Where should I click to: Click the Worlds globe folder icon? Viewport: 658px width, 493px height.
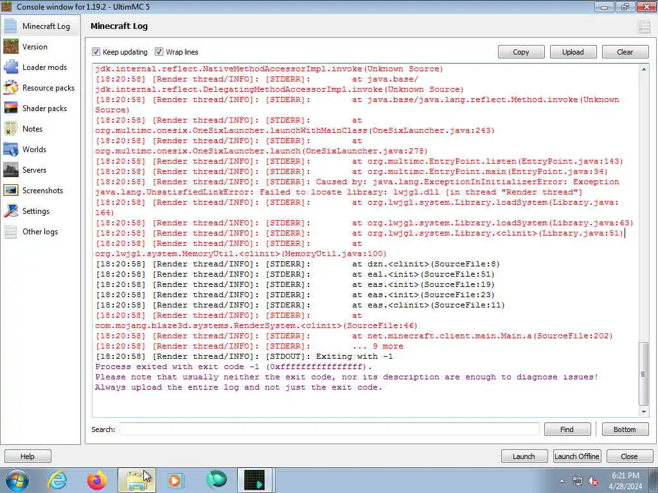(11, 149)
